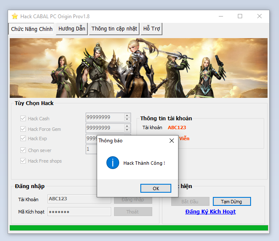Toggle the Hack Exp checkbox
Viewport: 279px width, 241px height.
coord(23,138)
